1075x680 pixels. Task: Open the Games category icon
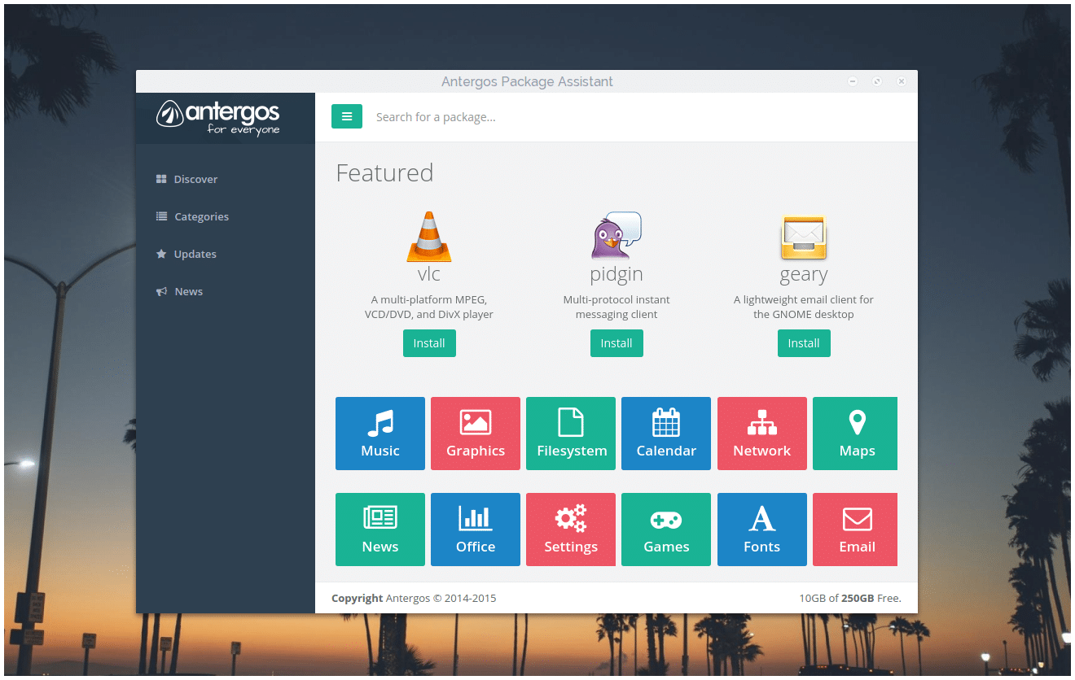click(665, 529)
